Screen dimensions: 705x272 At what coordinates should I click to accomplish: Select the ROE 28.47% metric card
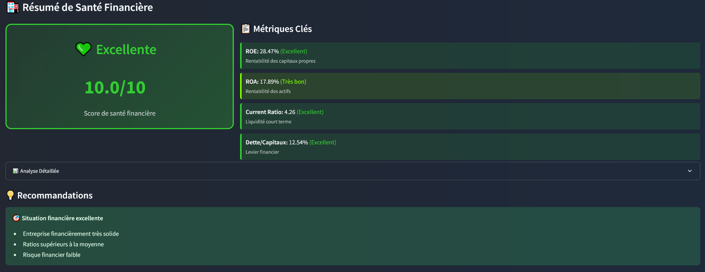tap(470, 56)
